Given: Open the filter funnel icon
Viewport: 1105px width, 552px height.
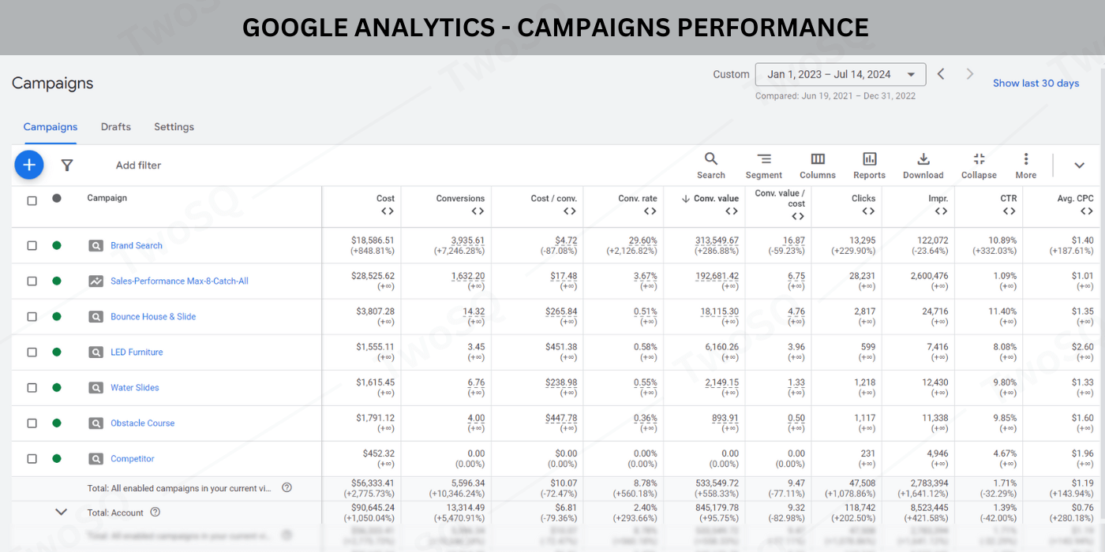Looking at the screenshot, I should coord(67,165).
